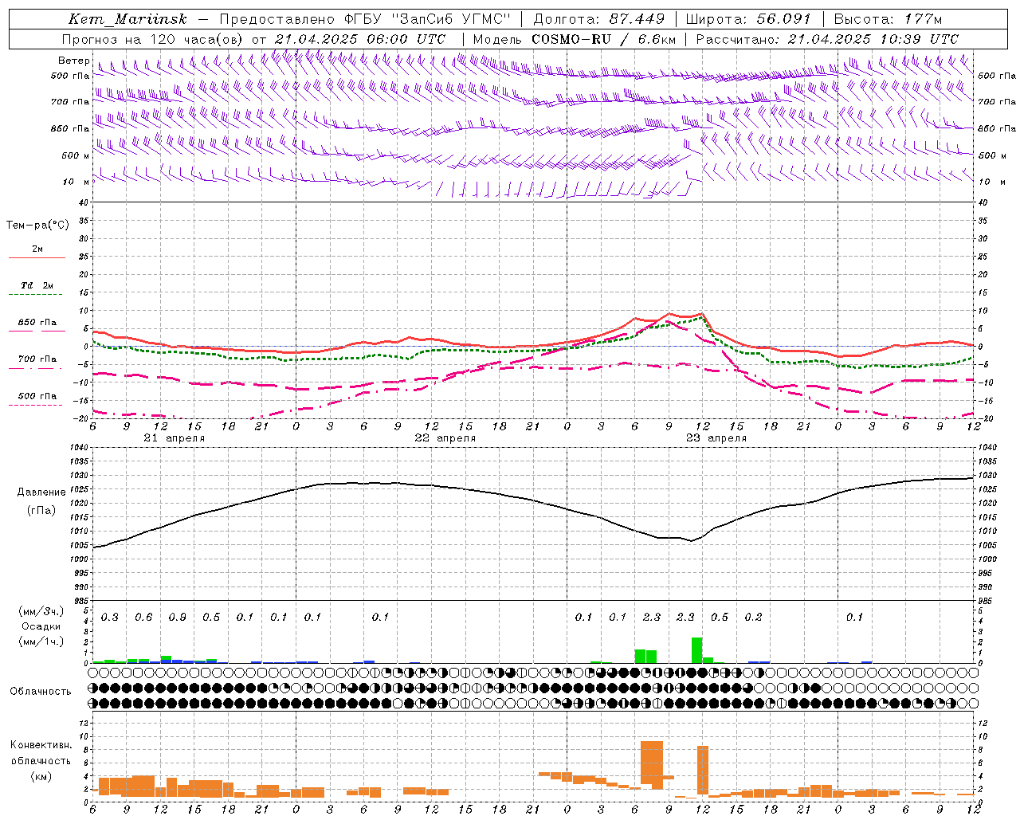
Task: Click the 'Конвективн.' convective cloud label
Action: [x=41, y=745]
